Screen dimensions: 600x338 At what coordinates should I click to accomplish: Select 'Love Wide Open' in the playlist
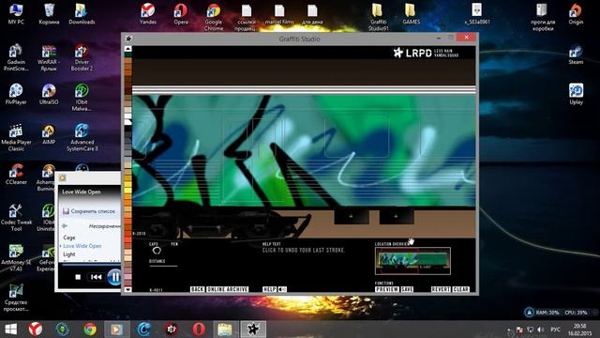click(x=82, y=246)
